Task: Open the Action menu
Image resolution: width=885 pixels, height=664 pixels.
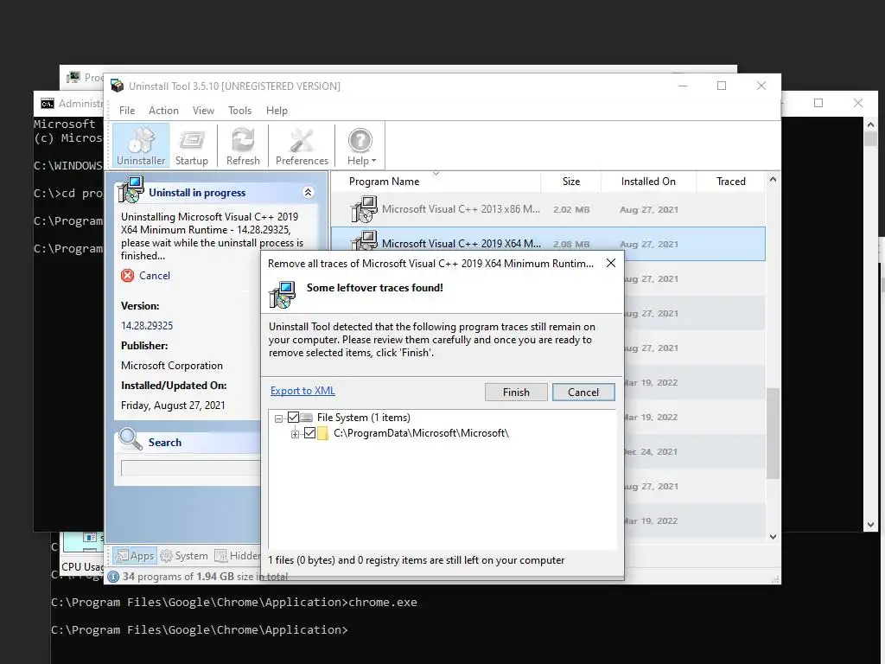Action: pyautogui.click(x=163, y=111)
